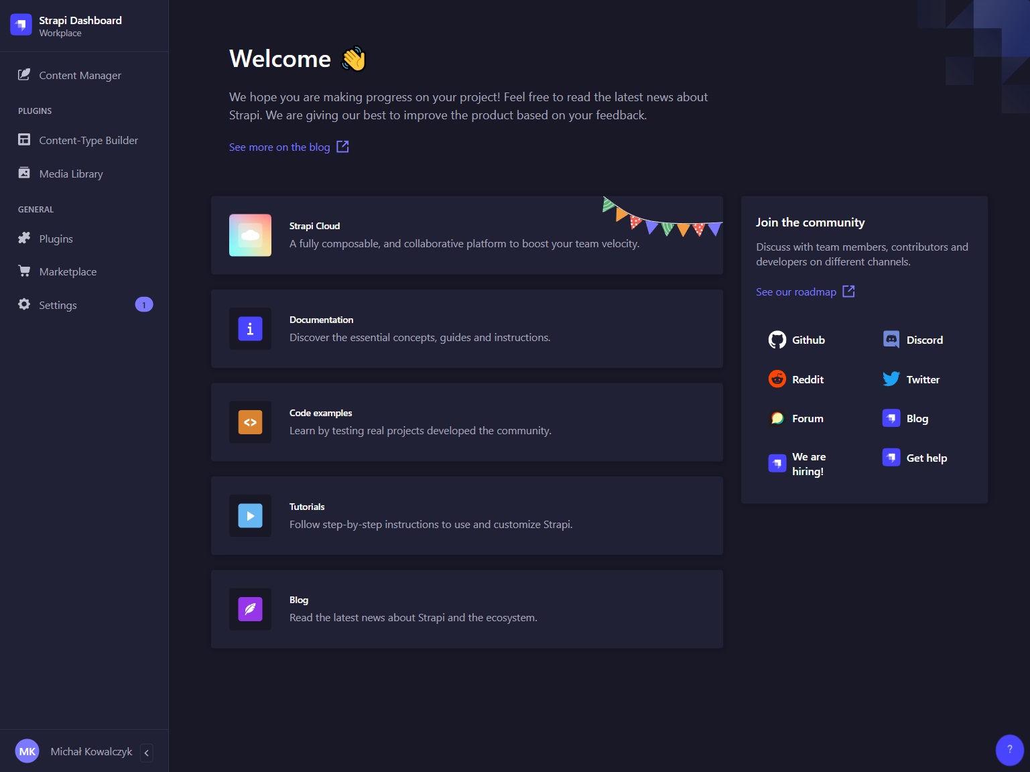Click the Forum speech bubble icon
Image resolution: width=1030 pixels, height=772 pixels.
777,418
